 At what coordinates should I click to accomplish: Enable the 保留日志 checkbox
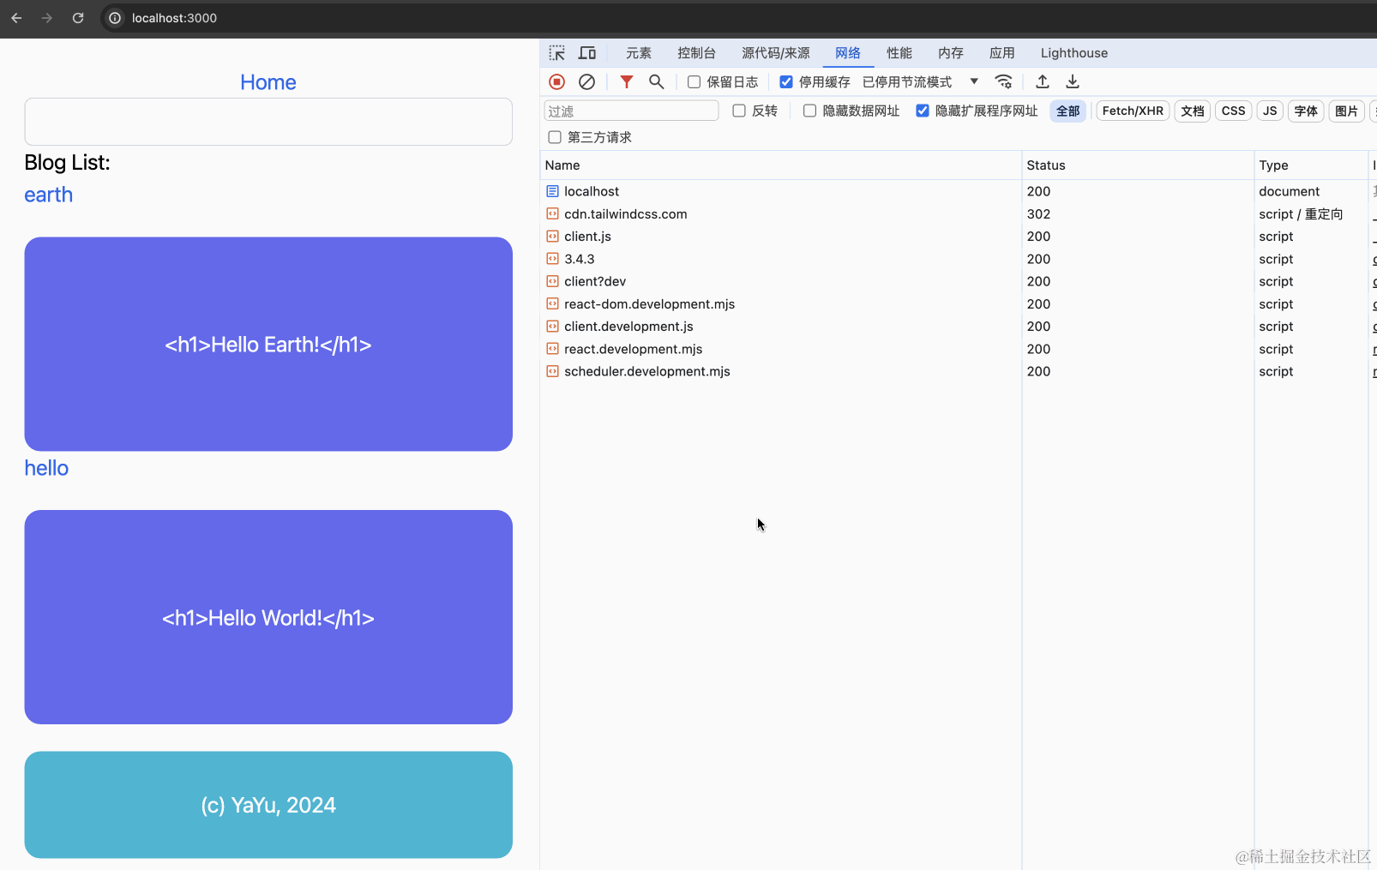(x=694, y=81)
